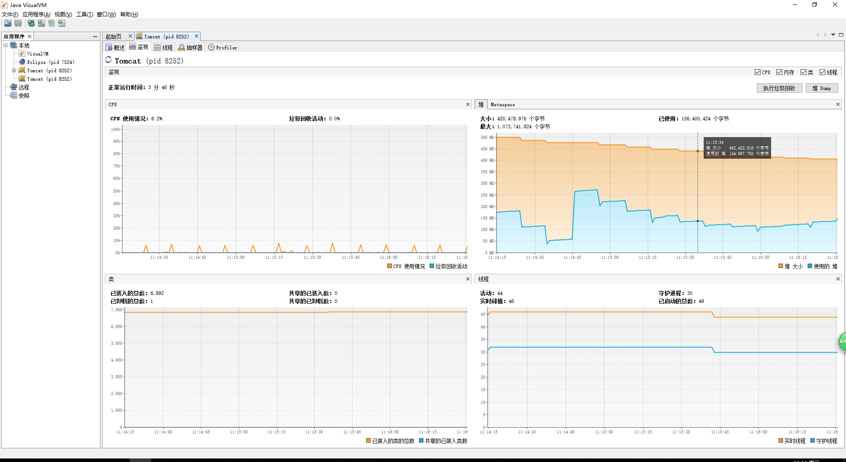
Task: Click the Add JMX Connection toolbar icon
Action: pos(41,23)
